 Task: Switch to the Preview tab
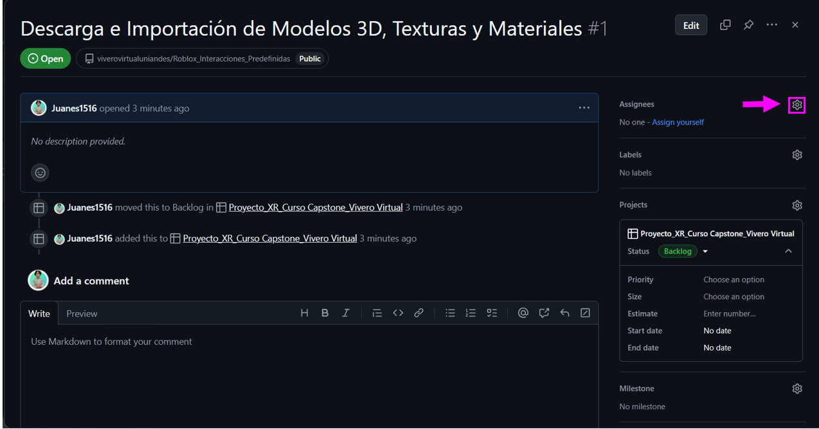point(82,313)
